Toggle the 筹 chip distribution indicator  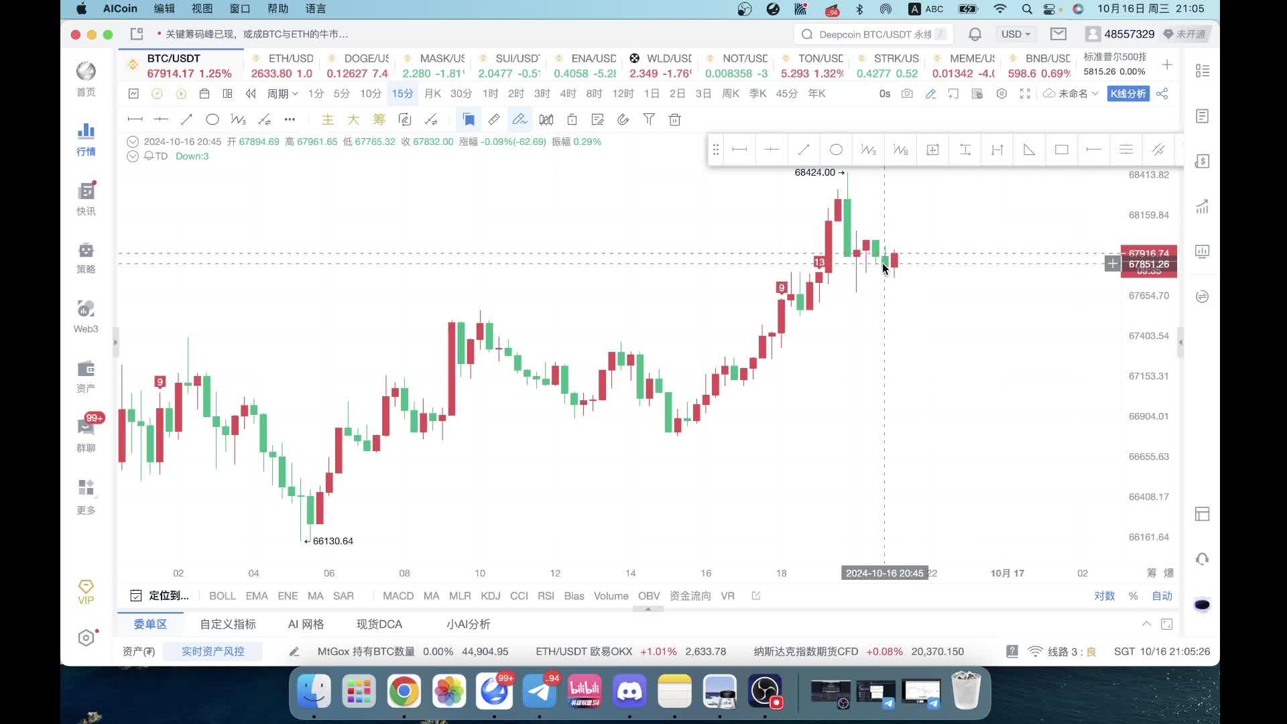tap(379, 119)
